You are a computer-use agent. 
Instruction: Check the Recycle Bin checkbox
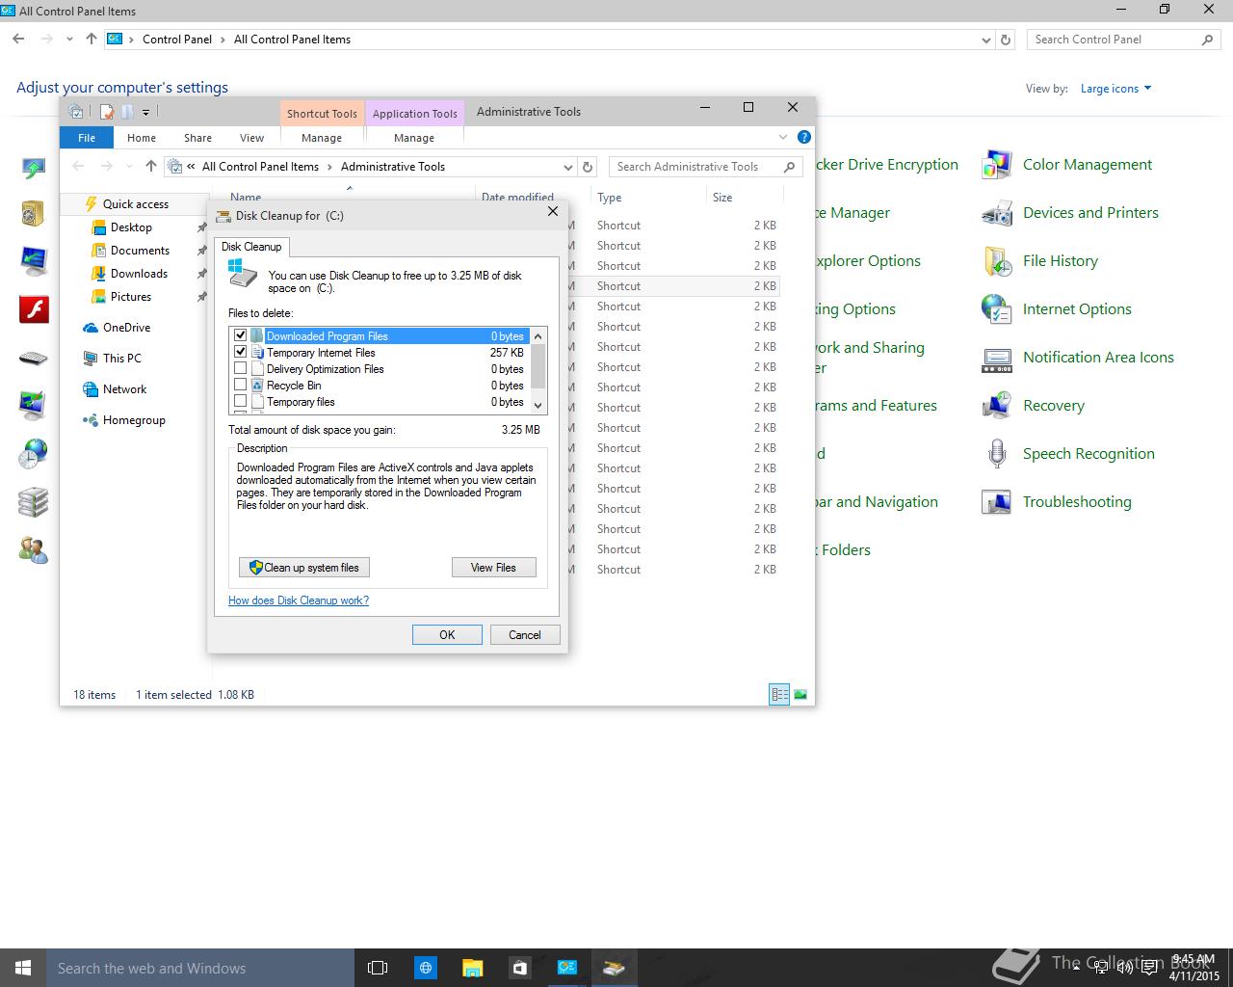pos(241,385)
